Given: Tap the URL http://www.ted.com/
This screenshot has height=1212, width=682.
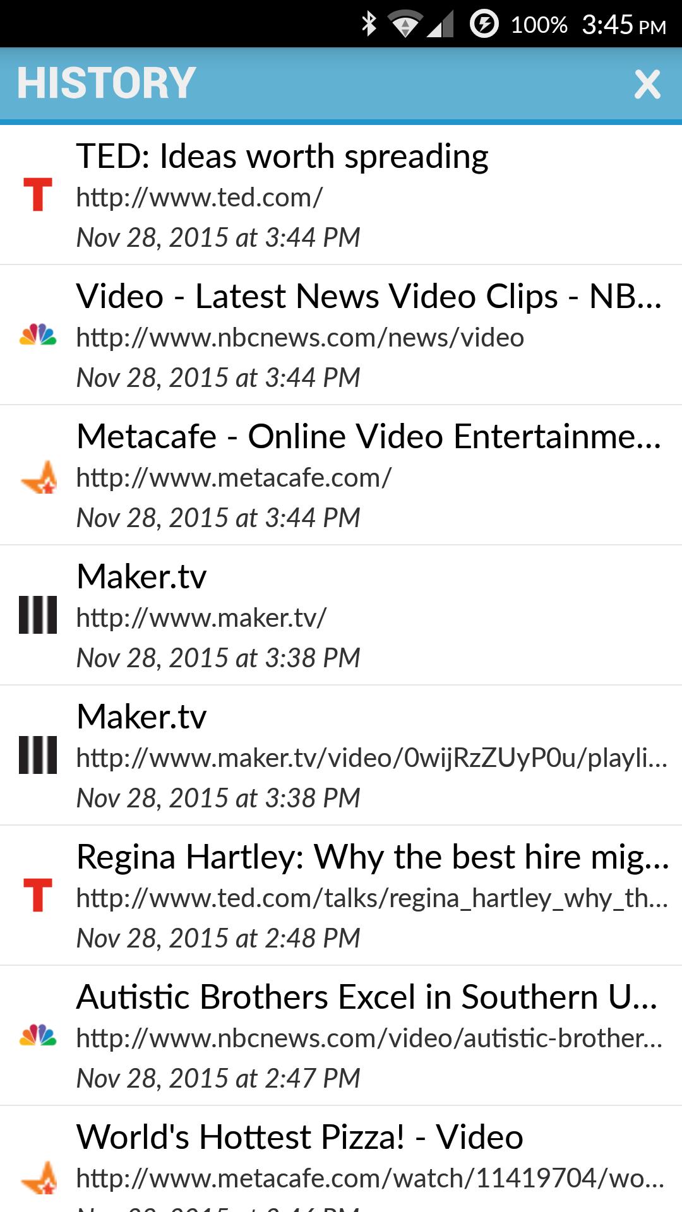Looking at the screenshot, I should pos(200,198).
